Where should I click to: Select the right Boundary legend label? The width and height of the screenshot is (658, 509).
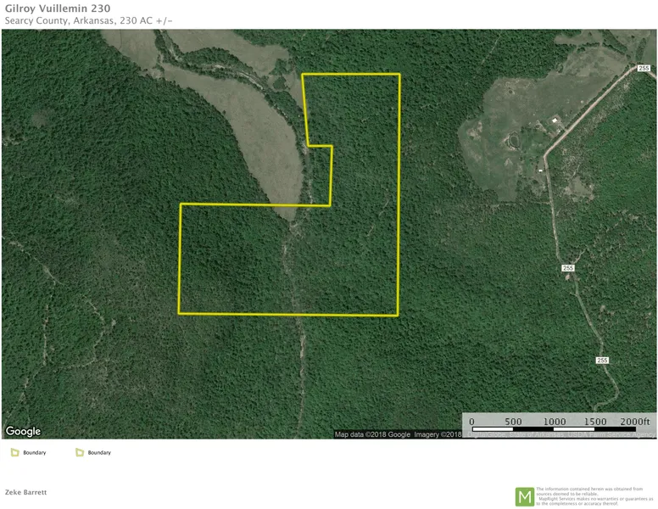click(x=99, y=453)
